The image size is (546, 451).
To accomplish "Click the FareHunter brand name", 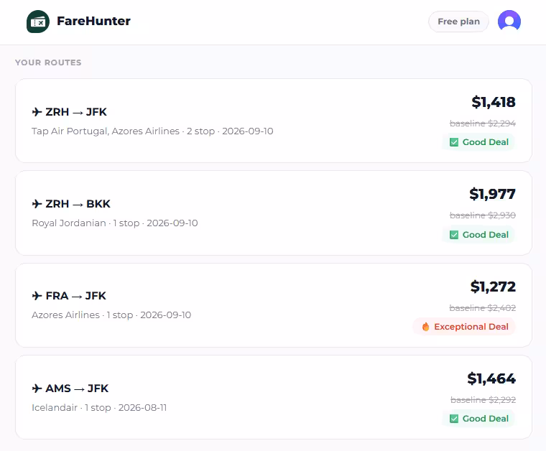I will click(93, 22).
